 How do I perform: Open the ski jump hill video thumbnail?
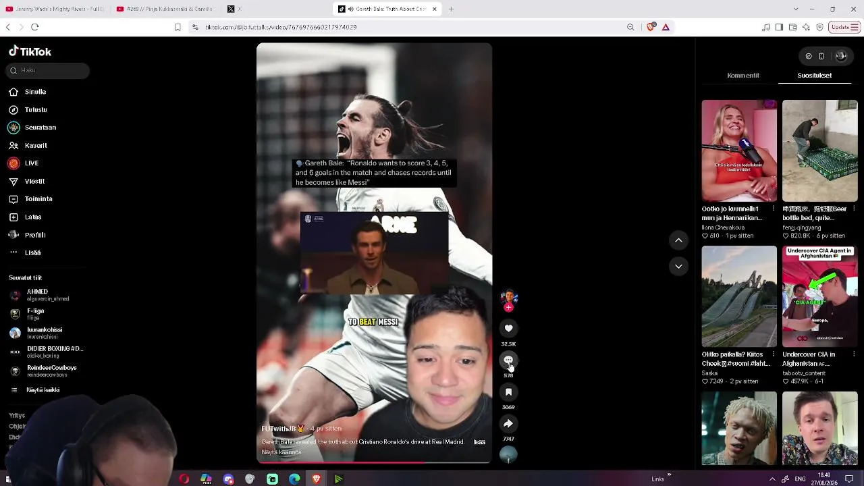pyautogui.click(x=739, y=296)
